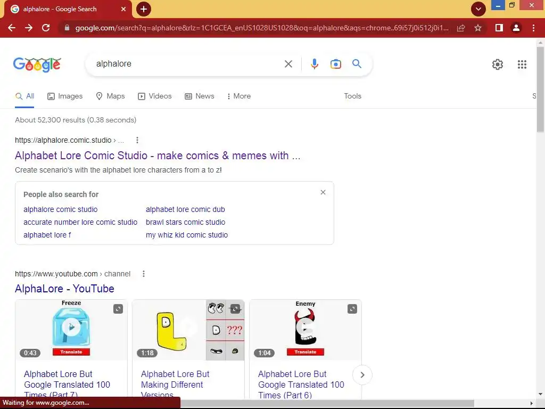Switch to the News tab
This screenshot has width=545, height=409.
(x=199, y=96)
